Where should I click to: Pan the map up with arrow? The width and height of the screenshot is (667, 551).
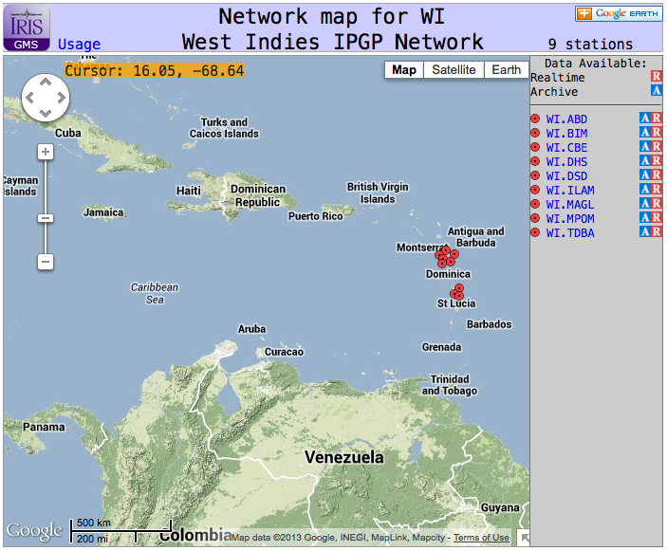point(46,82)
